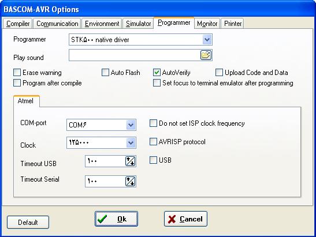
Task: Click inside the Play sound text field
Action: point(135,55)
